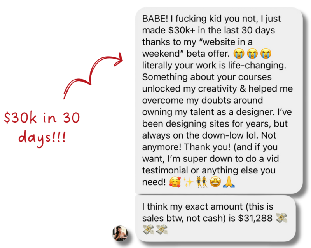Click the sender's round profile photo

click(120, 233)
